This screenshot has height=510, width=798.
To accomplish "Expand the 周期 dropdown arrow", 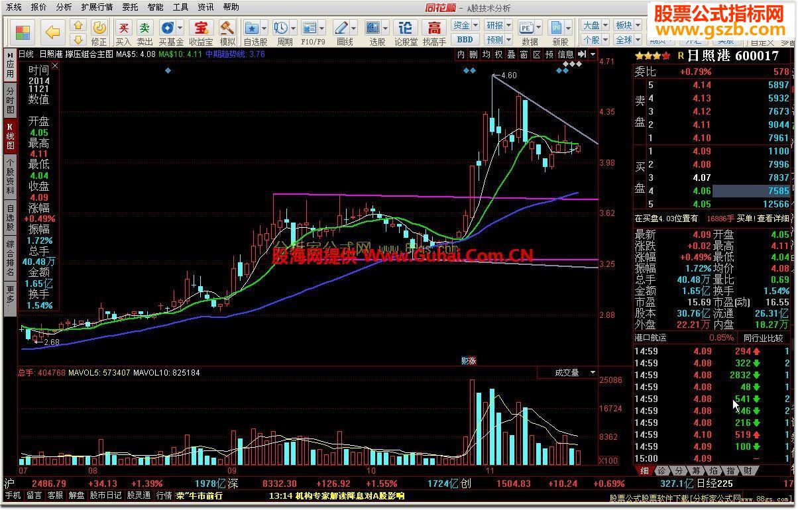I will 292,28.
